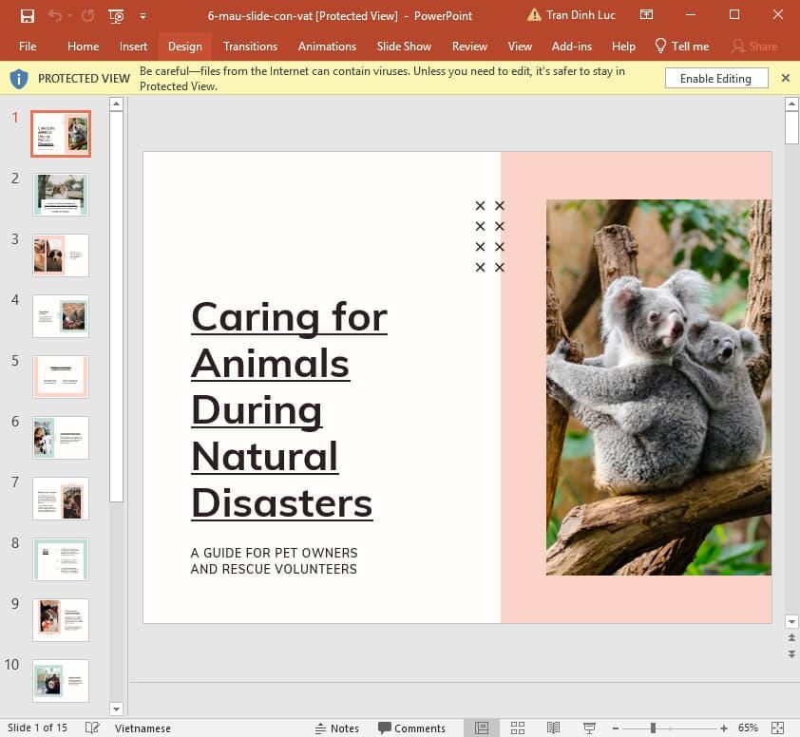This screenshot has width=800, height=737.
Task: Adjust the zoom slider handle
Action: (653, 728)
